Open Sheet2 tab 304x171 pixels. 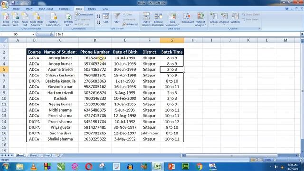point(34,155)
